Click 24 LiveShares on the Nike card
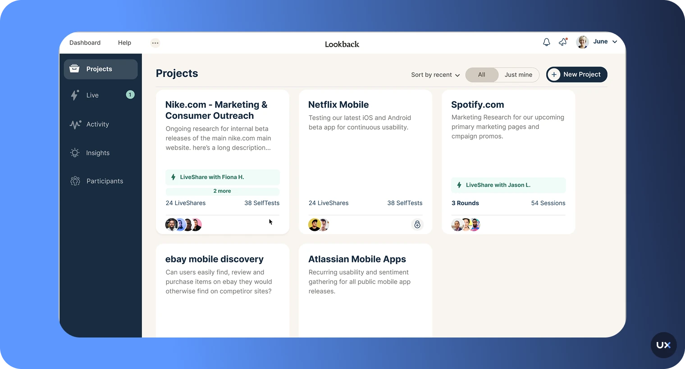Viewport: 685px width, 369px height. click(186, 203)
